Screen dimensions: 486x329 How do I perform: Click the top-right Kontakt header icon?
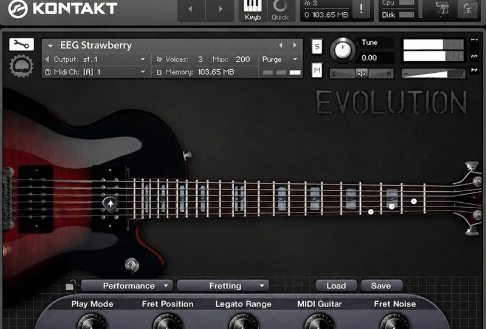[467, 8]
